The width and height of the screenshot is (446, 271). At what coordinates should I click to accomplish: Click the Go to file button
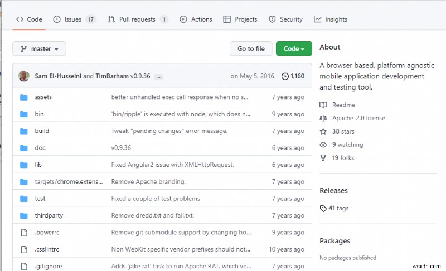pyautogui.click(x=251, y=48)
